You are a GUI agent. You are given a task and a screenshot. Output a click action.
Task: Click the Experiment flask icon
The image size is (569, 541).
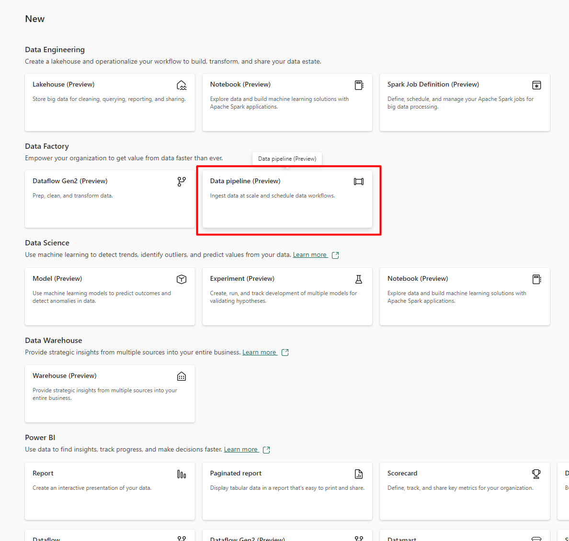coord(359,279)
